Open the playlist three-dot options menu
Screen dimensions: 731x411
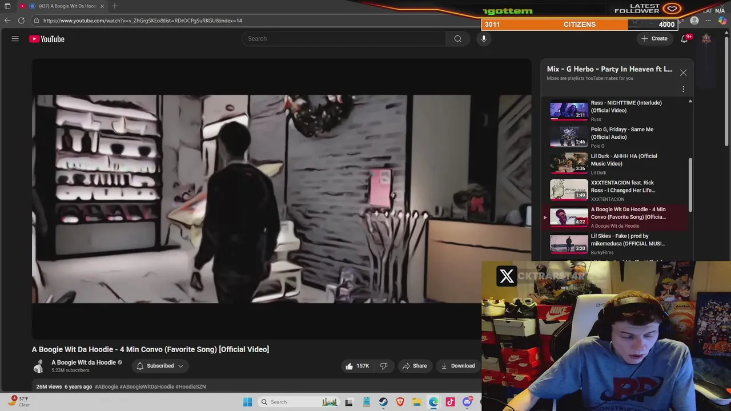pos(683,89)
